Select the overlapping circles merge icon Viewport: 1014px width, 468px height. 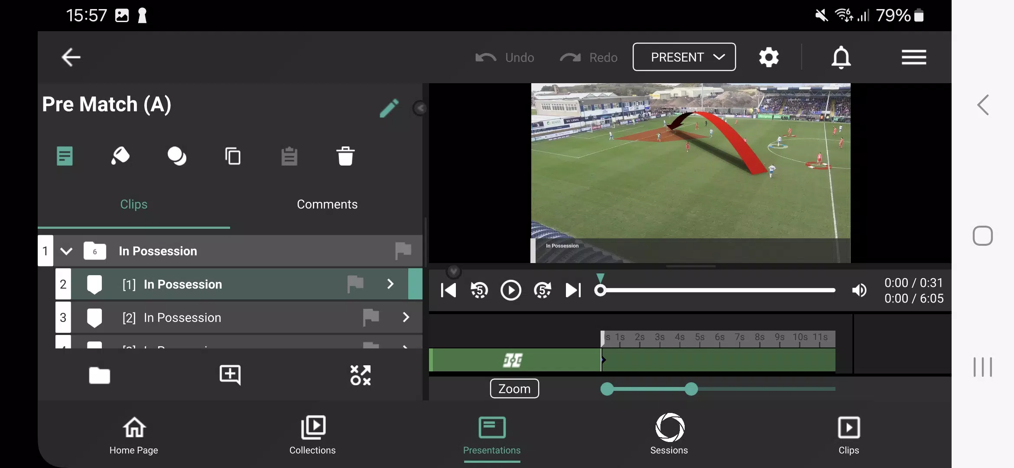(177, 156)
